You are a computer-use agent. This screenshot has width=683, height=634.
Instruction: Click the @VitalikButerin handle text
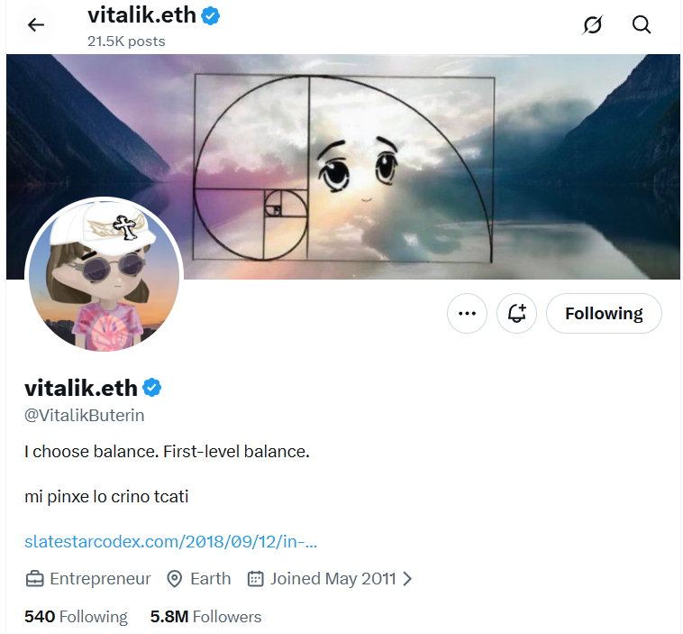[84, 416]
